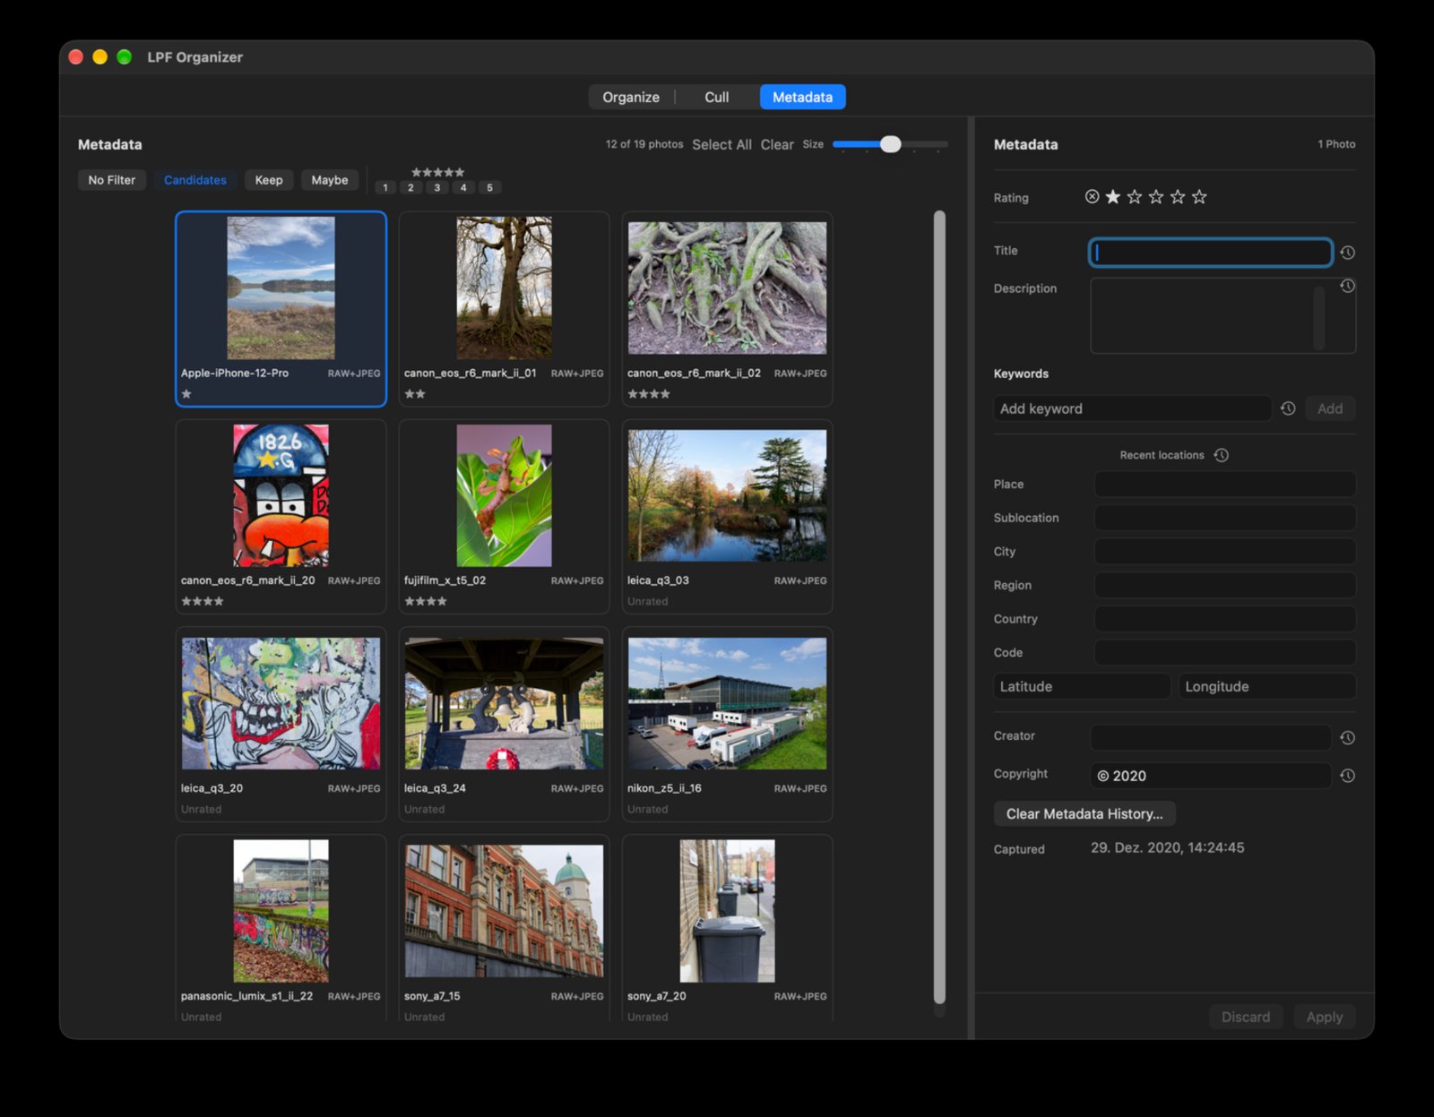Switch to the Cull tab
This screenshot has height=1117, width=1434.
717,97
